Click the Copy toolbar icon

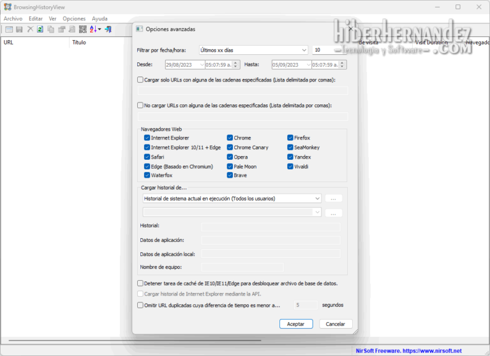(50, 29)
